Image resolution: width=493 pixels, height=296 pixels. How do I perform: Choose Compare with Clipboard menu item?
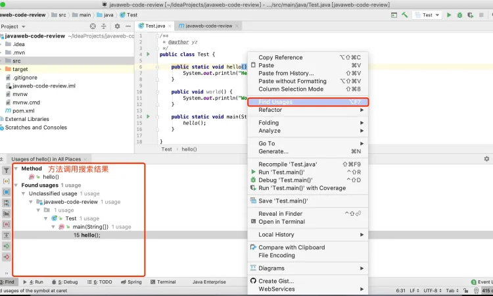coord(308,247)
